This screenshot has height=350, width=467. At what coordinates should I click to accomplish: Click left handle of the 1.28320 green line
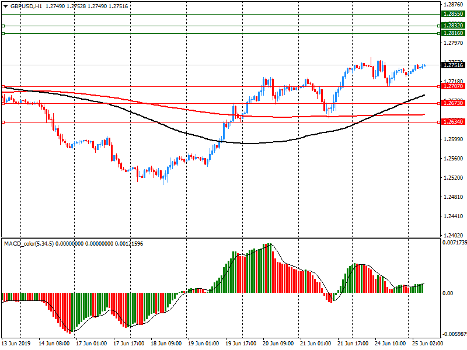pyautogui.click(x=4, y=26)
